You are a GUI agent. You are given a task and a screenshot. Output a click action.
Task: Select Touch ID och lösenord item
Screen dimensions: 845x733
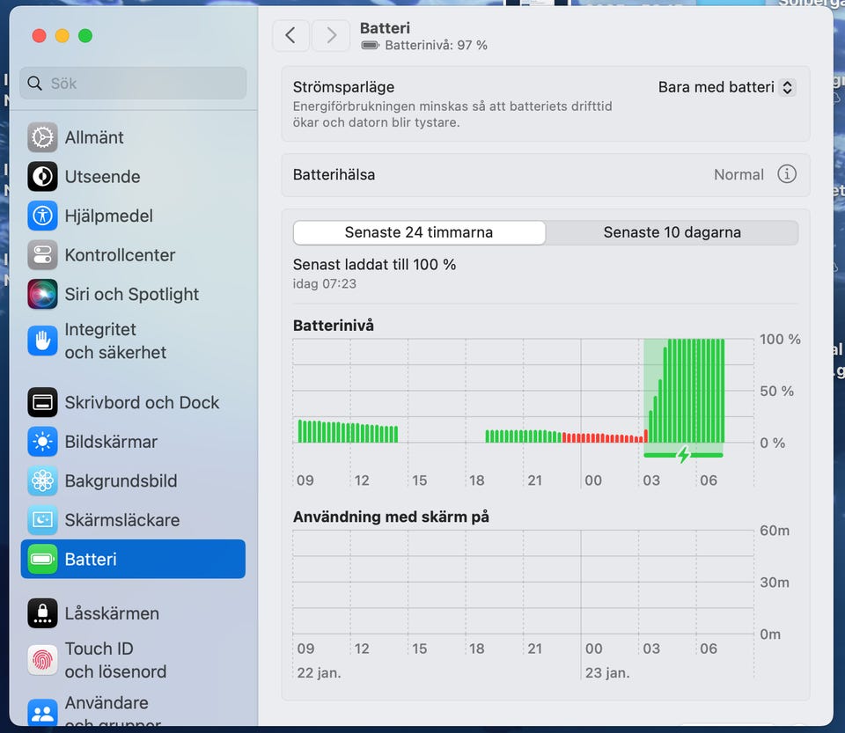pos(115,660)
